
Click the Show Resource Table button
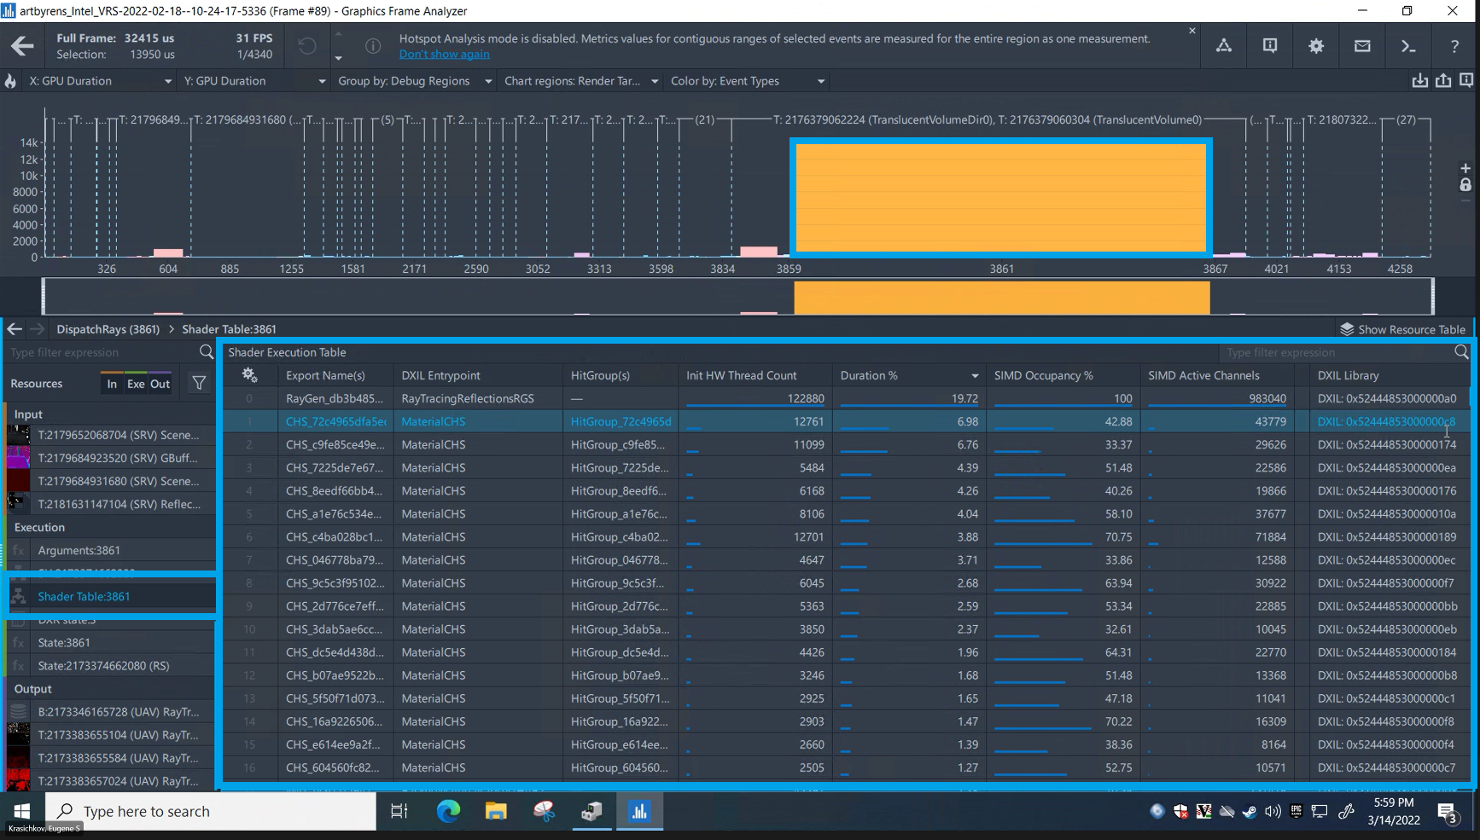click(1402, 329)
